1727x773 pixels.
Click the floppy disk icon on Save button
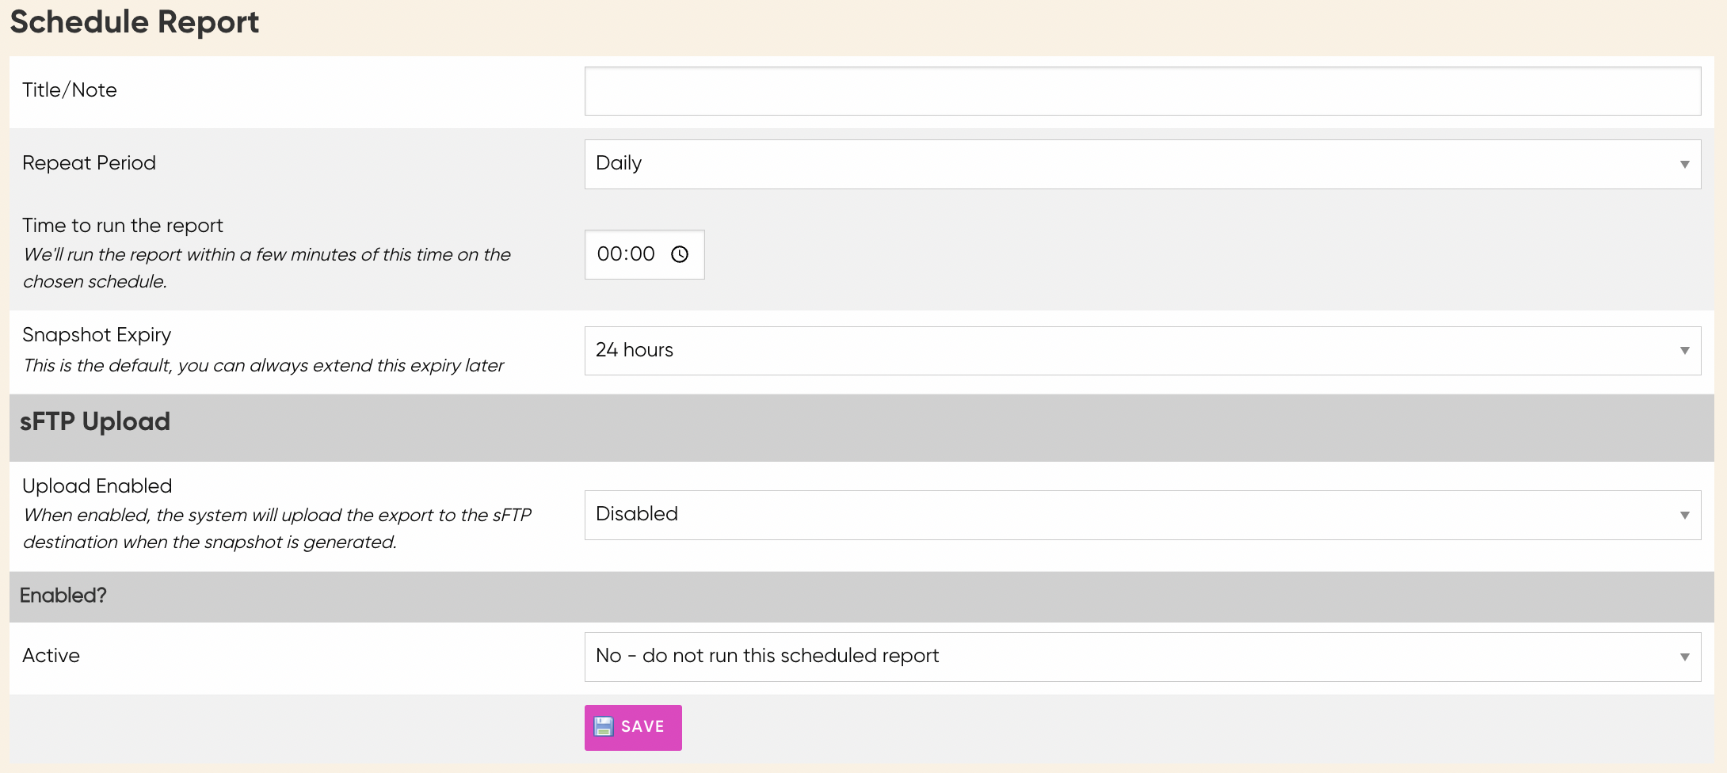604,725
